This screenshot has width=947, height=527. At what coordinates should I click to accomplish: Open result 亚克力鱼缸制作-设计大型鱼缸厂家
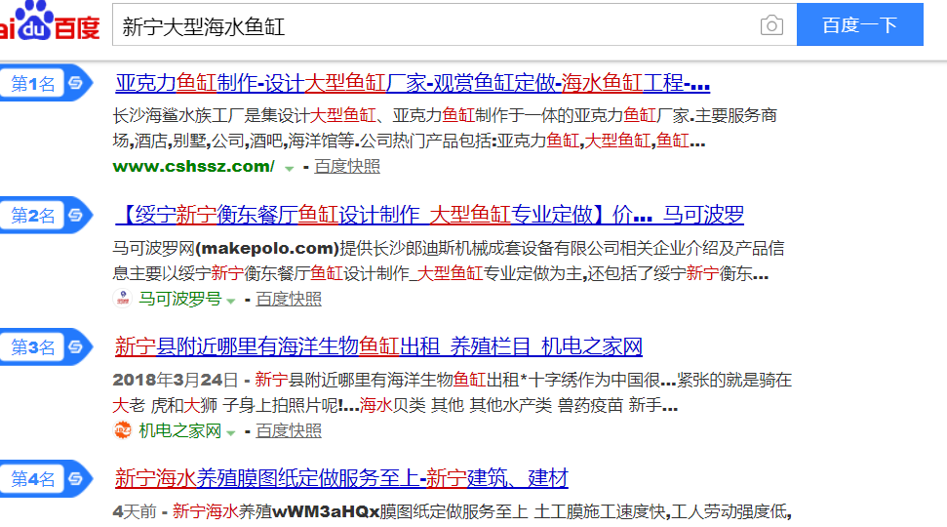[x=413, y=83]
